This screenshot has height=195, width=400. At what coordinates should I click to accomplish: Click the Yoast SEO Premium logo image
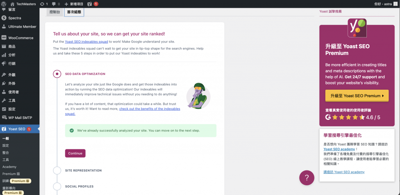point(357,28)
